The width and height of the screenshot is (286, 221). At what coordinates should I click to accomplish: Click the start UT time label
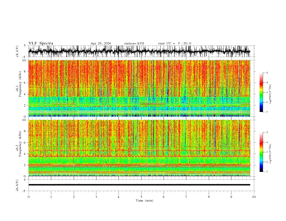(x=174, y=43)
